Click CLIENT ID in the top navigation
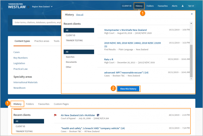Screen dimensions: 203x136 127,6
